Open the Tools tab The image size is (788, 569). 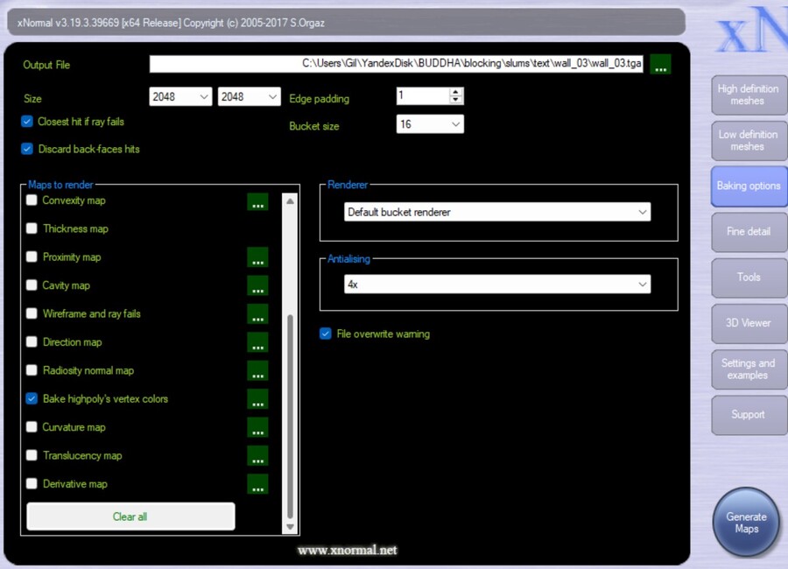749,277
